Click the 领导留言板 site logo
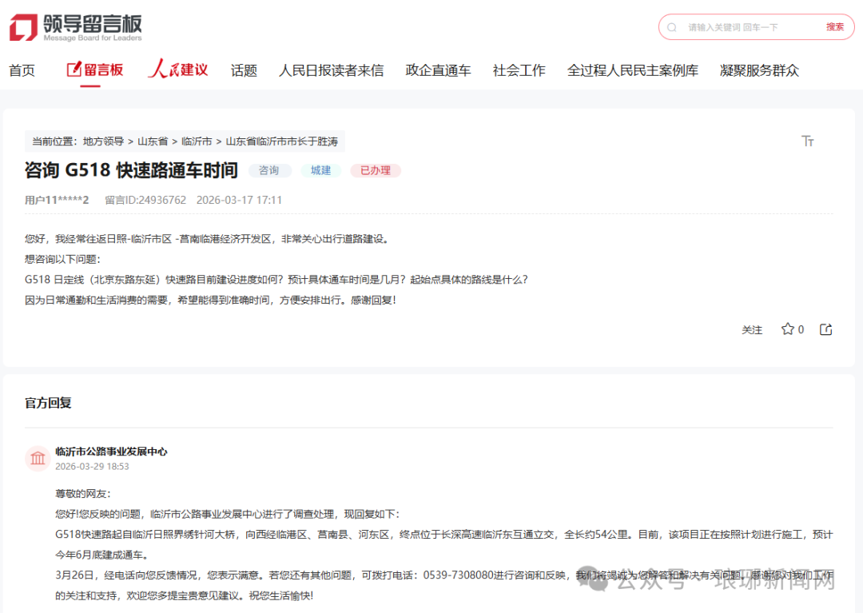The width and height of the screenshot is (863, 613). pyautogui.click(x=76, y=27)
